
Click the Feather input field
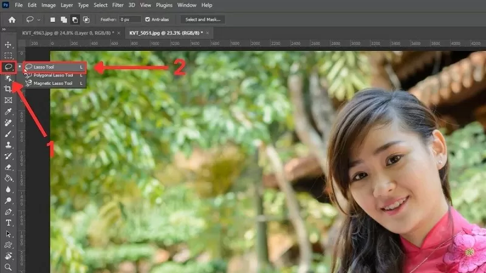[x=130, y=19]
